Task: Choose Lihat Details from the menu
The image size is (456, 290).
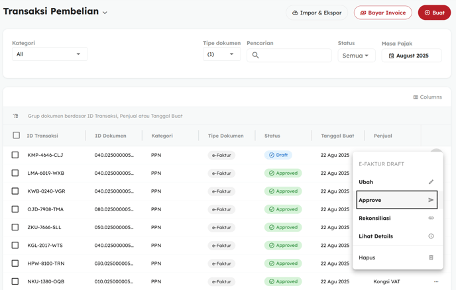Action: tap(397, 236)
